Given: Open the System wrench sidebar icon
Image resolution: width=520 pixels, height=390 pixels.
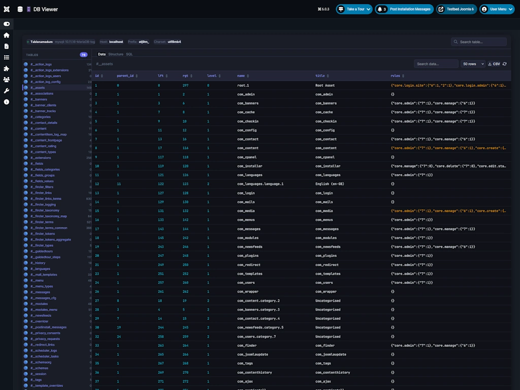Looking at the screenshot, I should [6, 91].
